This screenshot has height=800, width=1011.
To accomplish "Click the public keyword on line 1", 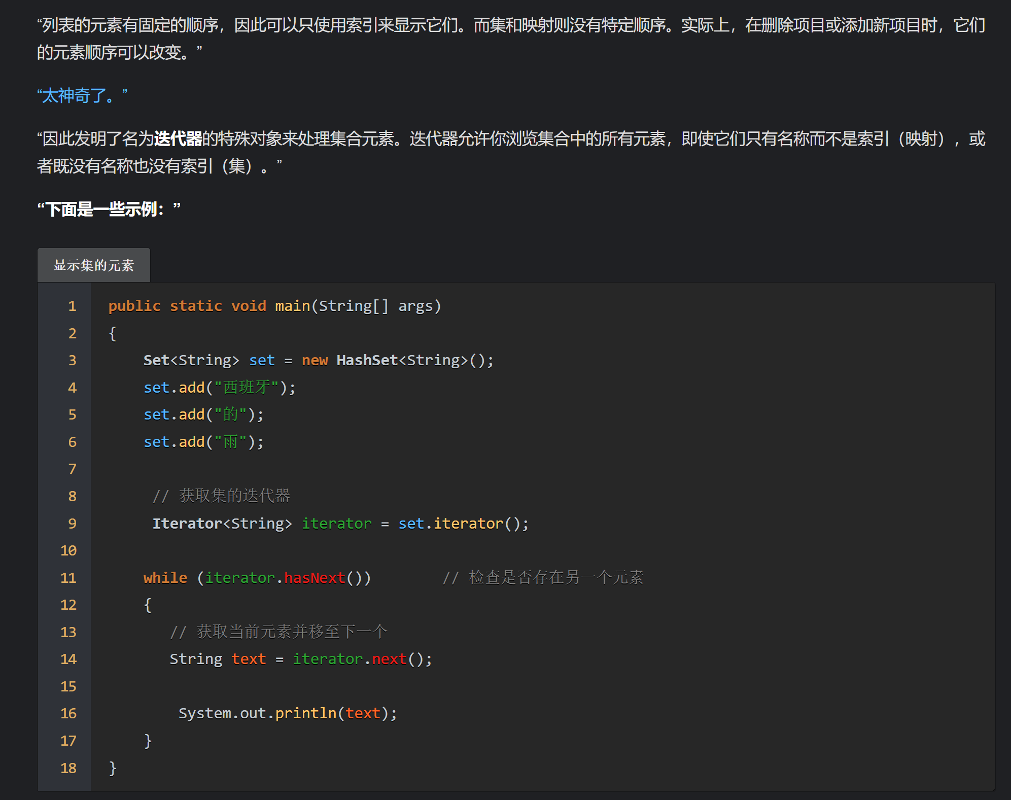I will point(133,306).
